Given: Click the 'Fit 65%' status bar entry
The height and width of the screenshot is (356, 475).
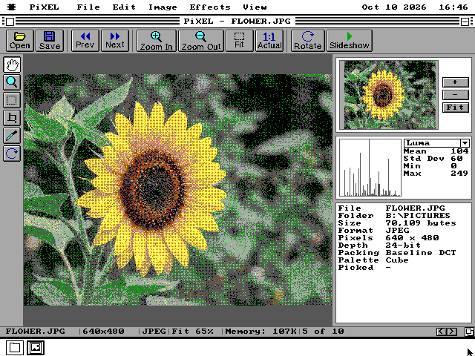Looking at the screenshot, I should point(193,332).
